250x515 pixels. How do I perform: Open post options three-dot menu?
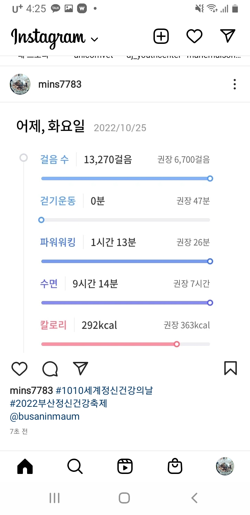tap(235, 84)
